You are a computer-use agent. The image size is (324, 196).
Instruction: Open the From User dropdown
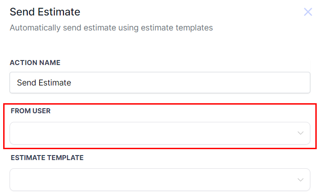click(159, 133)
